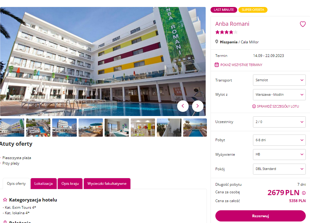
Task: Expand the Pobyt 6-8 dni dropdown
Action: 279,140
